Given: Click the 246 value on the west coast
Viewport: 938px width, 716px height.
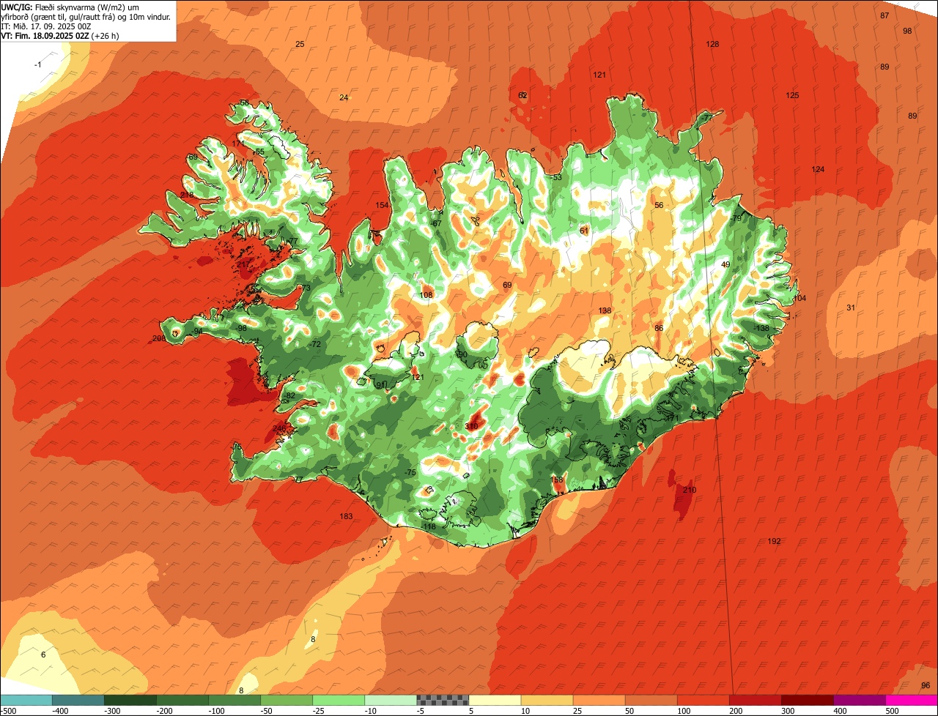Looking at the screenshot, I should (x=279, y=428).
